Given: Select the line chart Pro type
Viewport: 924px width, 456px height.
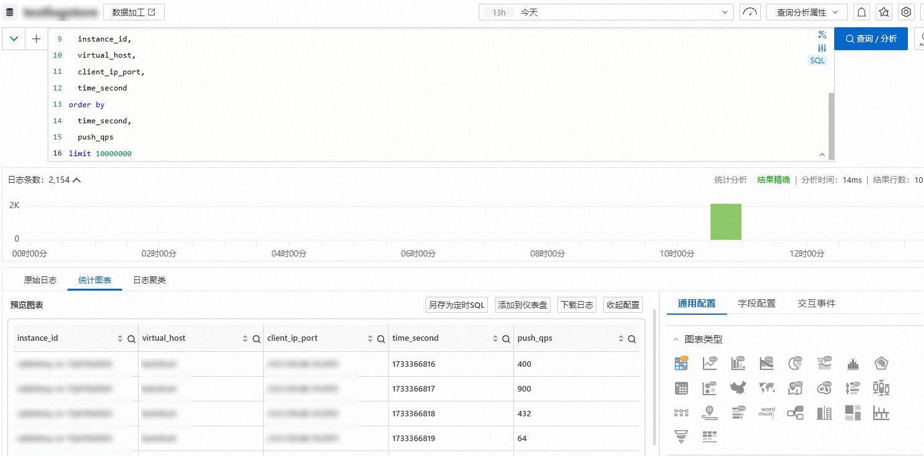Looking at the screenshot, I should pyautogui.click(x=710, y=364).
